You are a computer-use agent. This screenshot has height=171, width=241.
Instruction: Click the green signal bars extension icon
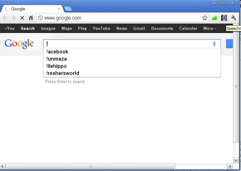[214, 18]
